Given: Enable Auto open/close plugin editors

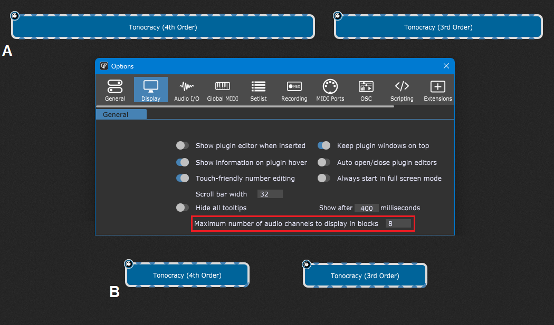Looking at the screenshot, I should coord(324,162).
